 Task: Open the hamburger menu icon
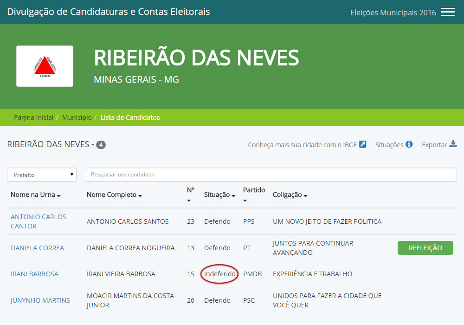(x=447, y=13)
